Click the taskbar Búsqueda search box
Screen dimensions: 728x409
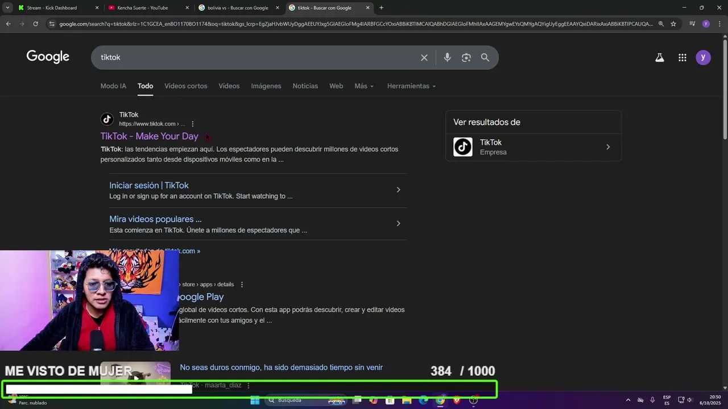coord(305,400)
